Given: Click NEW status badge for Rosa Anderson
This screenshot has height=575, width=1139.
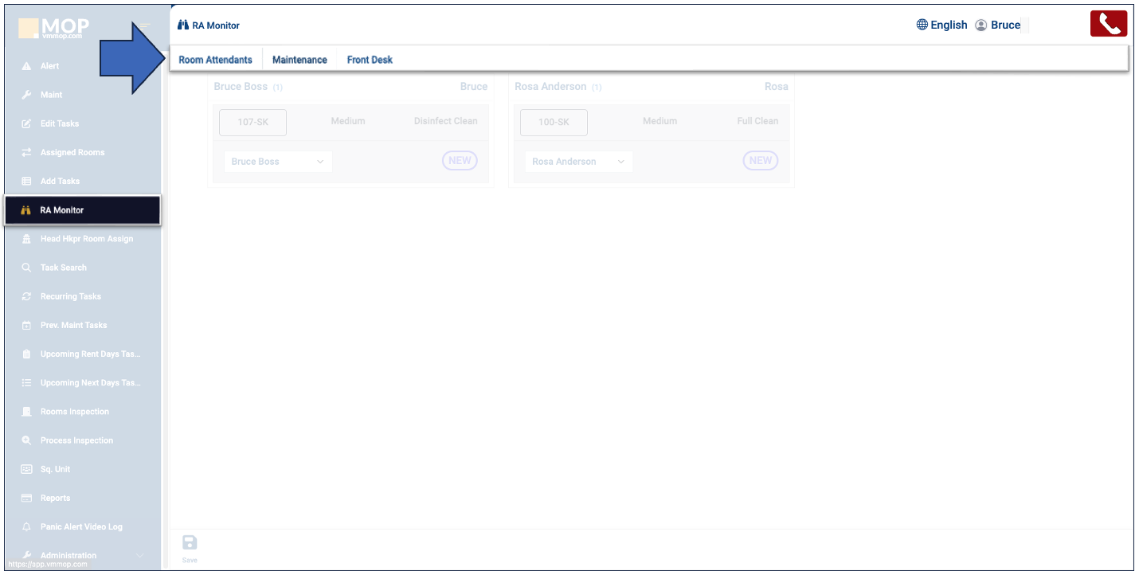Looking at the screenshot, I should coord(760,161).
